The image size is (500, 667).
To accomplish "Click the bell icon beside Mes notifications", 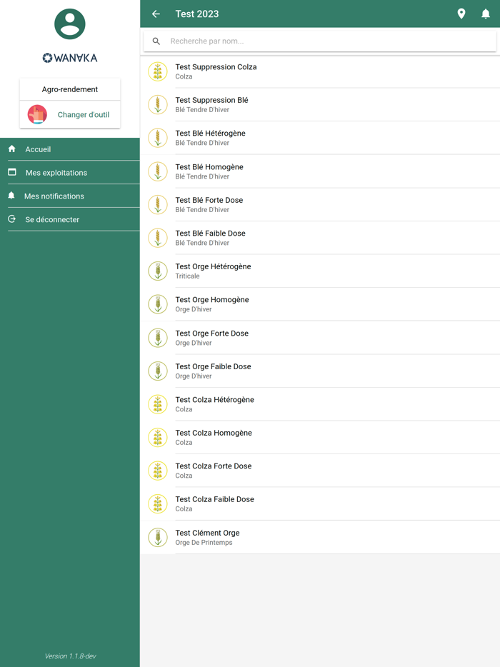I will [11, 196].
